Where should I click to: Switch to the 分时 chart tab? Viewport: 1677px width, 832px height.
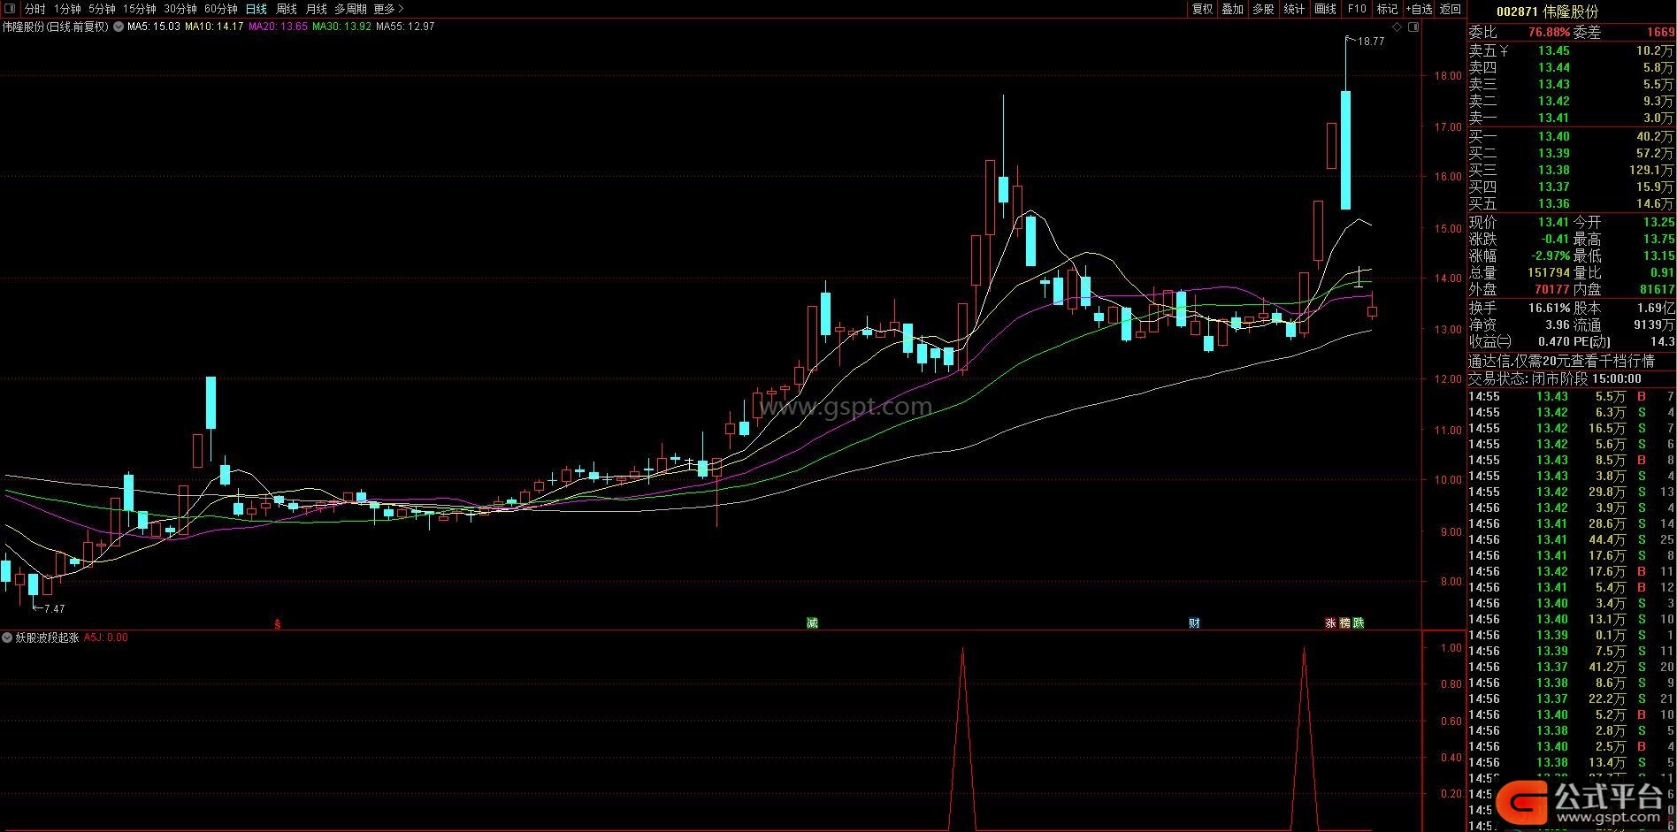click(x=34, y=9)
